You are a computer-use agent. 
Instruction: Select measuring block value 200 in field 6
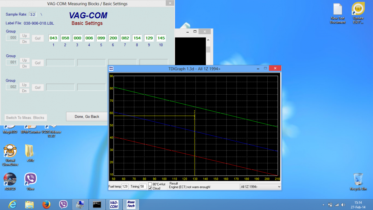pyautogui.click(x=113, y=38)
